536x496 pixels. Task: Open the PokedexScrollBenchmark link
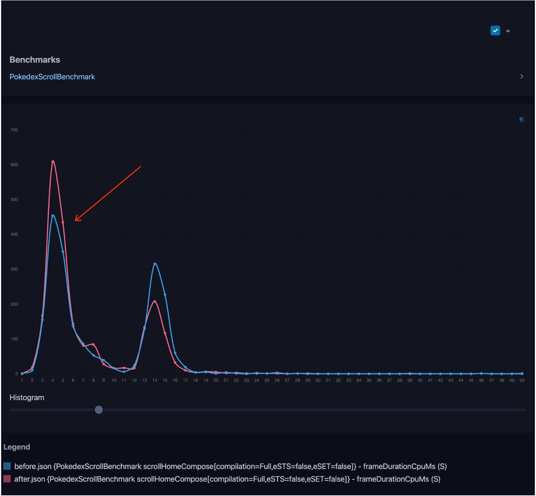click(x=52, y=77)
